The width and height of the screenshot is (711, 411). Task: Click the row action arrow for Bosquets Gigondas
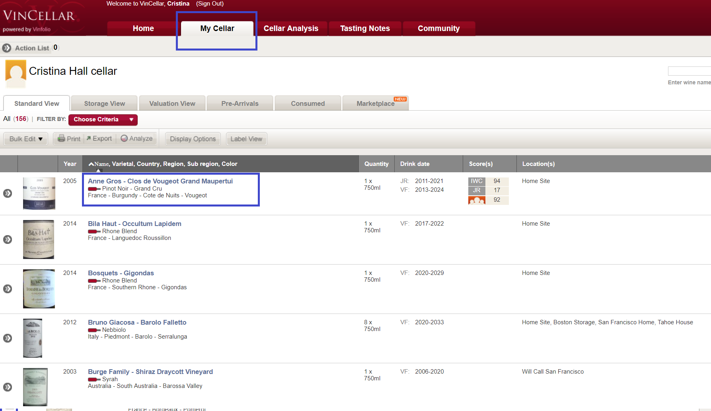click(x=8, y=289)
